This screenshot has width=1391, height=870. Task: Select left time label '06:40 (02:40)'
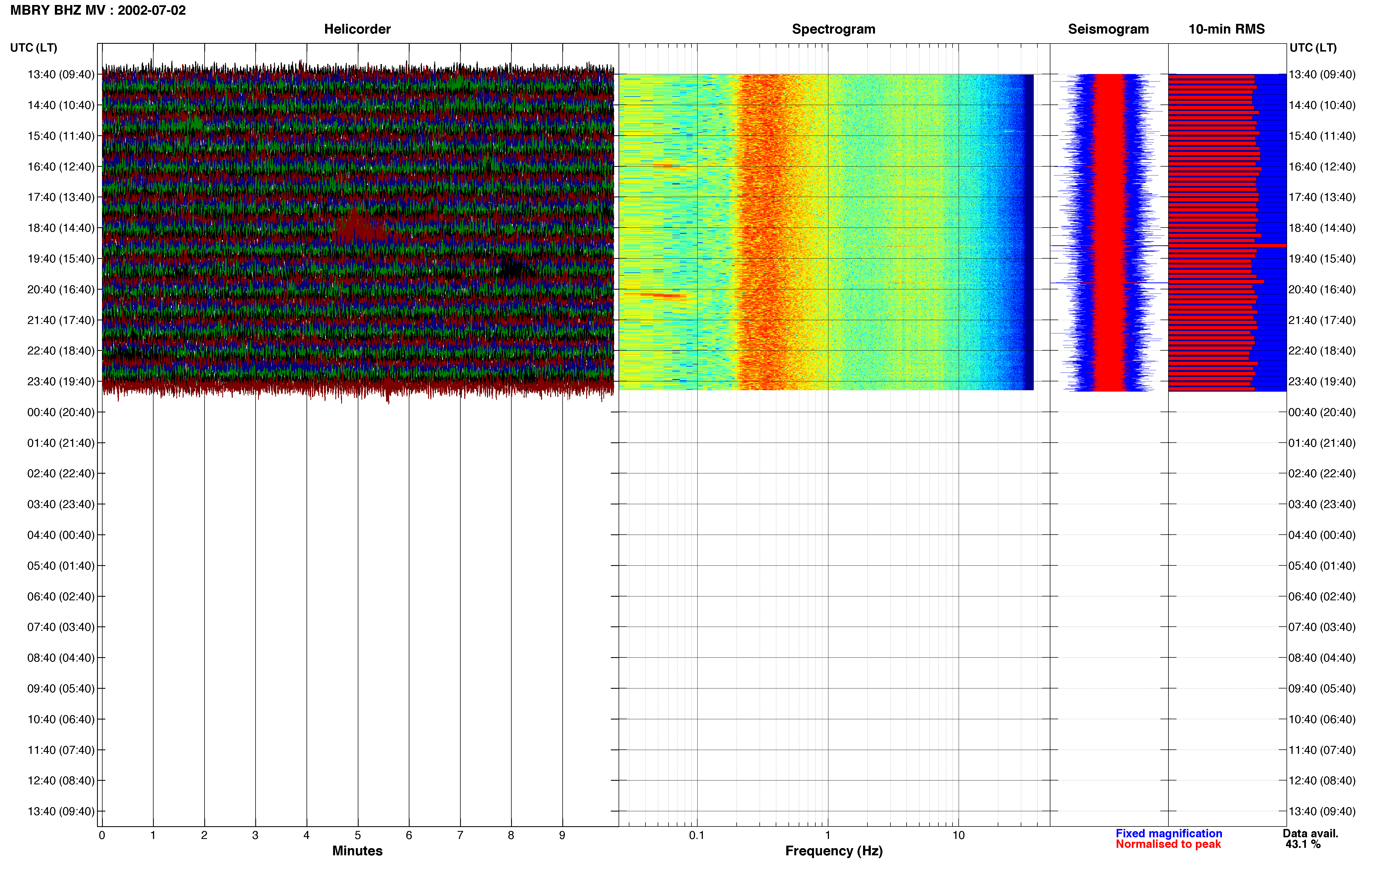(x=61, y=597)
